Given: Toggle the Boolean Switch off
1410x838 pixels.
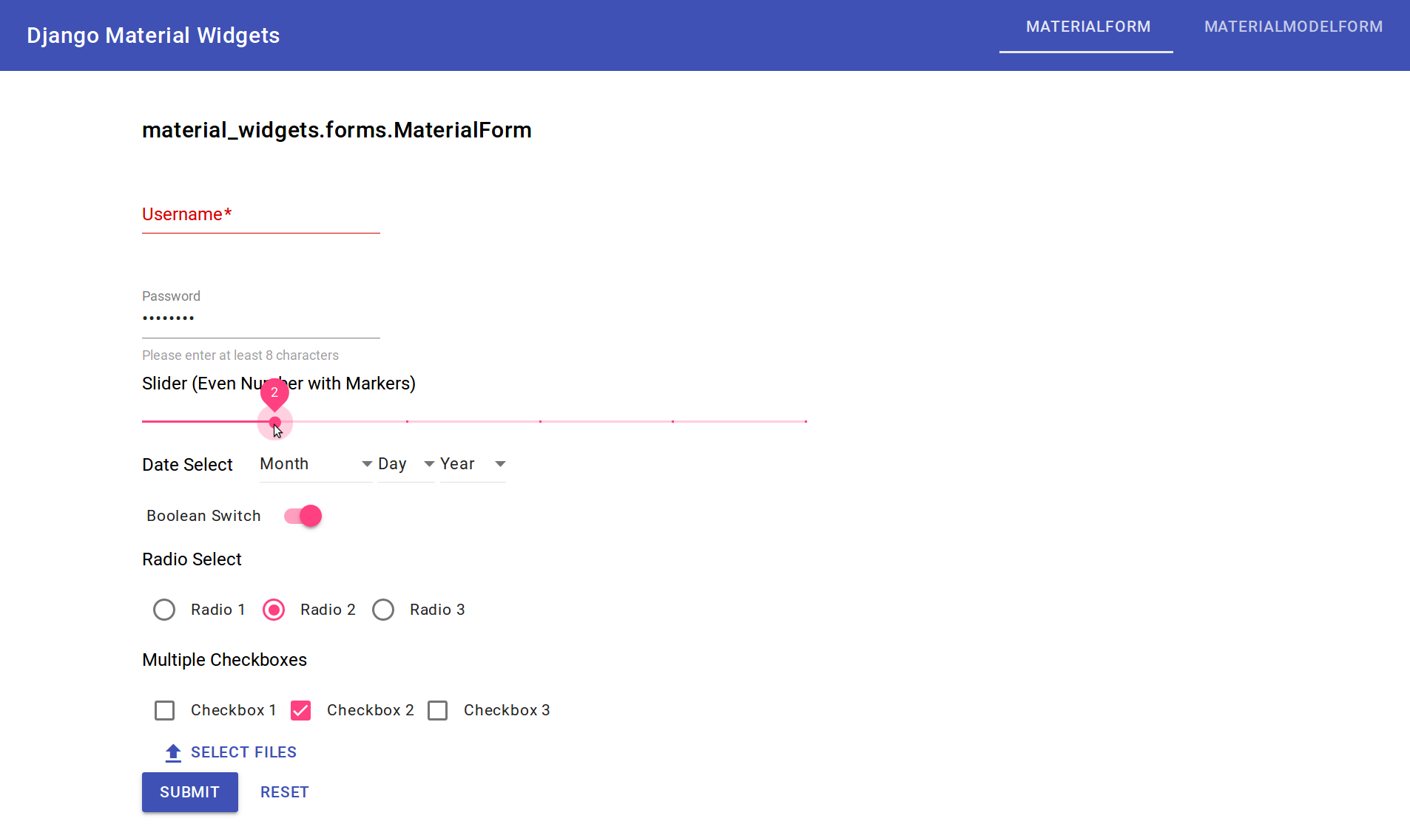Looking at the screenshot, I should (x=303, y=516).
